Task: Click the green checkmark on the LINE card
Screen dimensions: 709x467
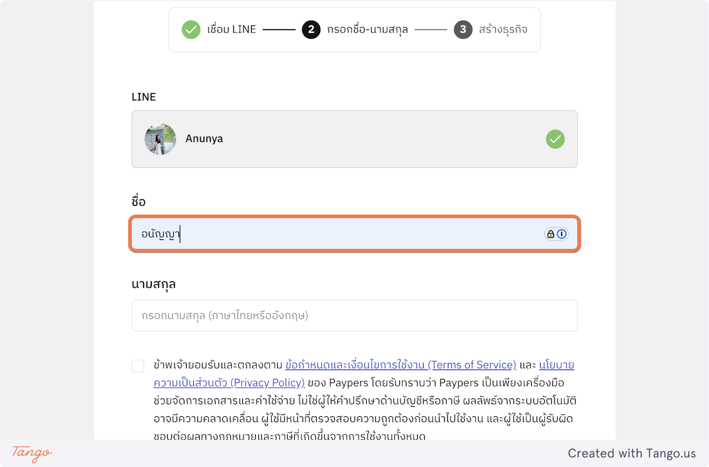Action: pos(555,139)
